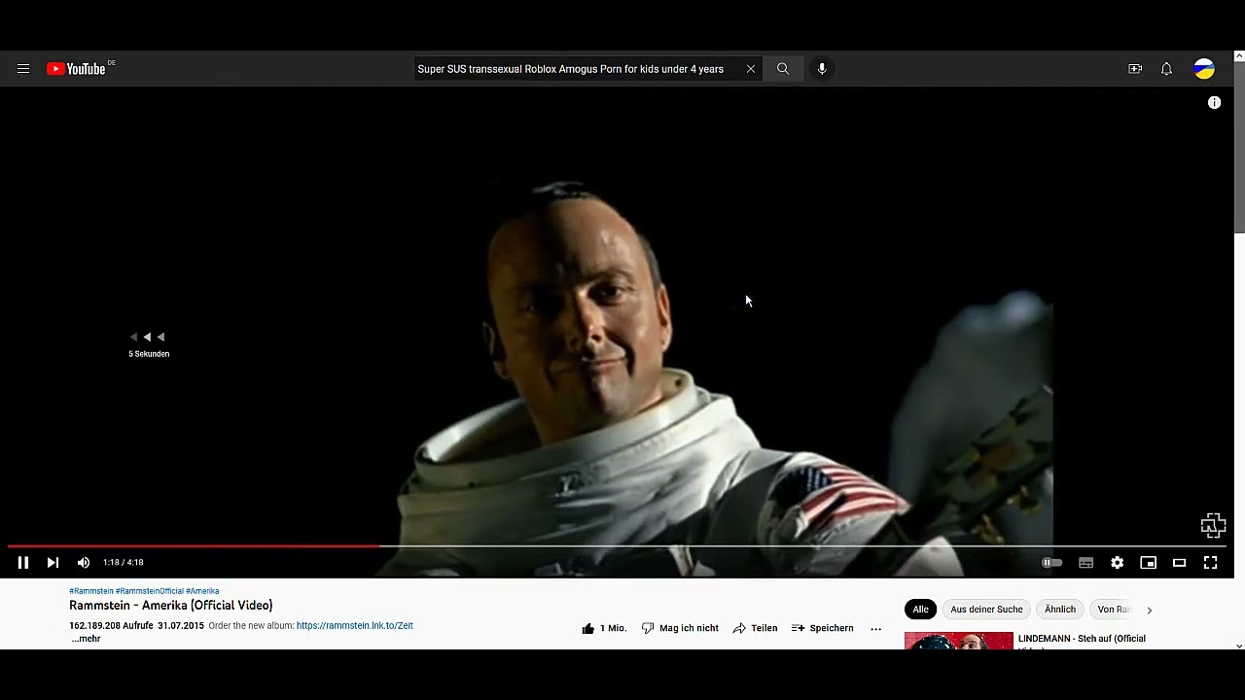Run search with magnifier button
The height and width of the screenshot is (700, 1245).
click(x=783, y=69)
